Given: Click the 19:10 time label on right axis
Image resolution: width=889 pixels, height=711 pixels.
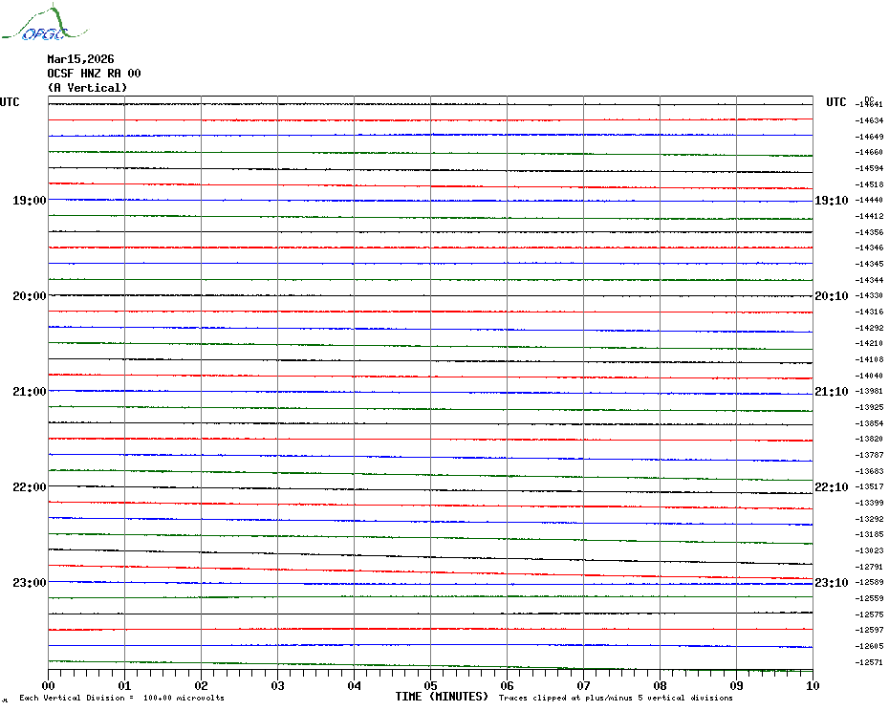Looking at the screenshot, I should (x=831, y=201).
